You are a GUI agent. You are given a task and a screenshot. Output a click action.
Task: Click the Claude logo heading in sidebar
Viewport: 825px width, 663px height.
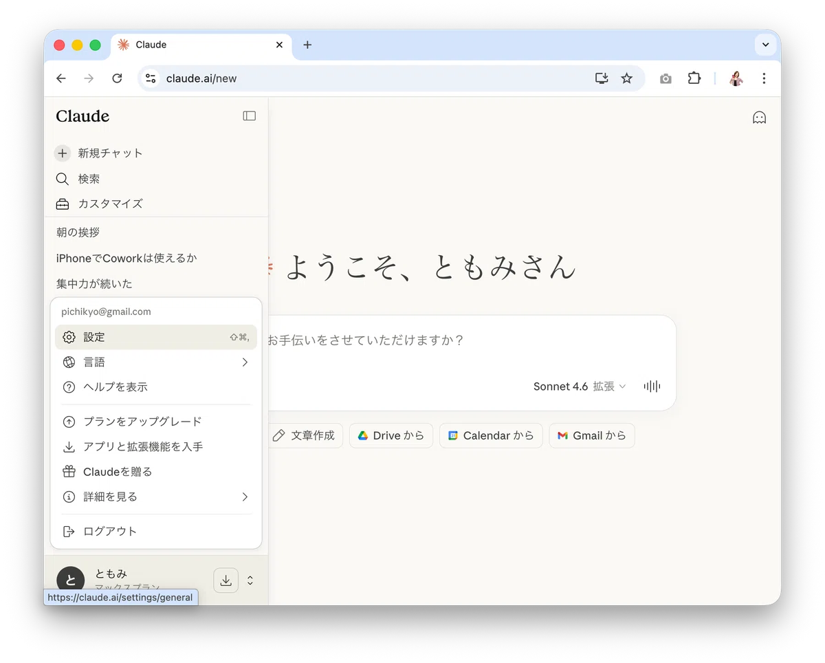(82, 116)
